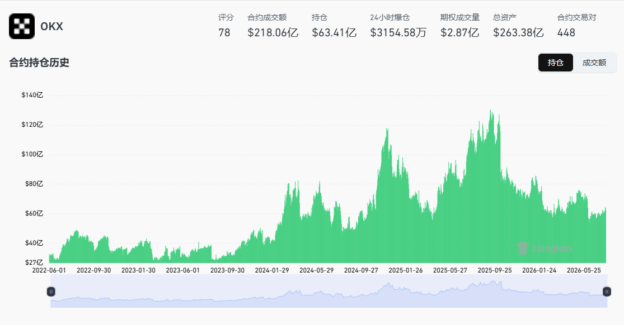Viewport: 624px width, 325px height.
Task: Click the 2023-01-30 date axis label
Action: point(138,270)
